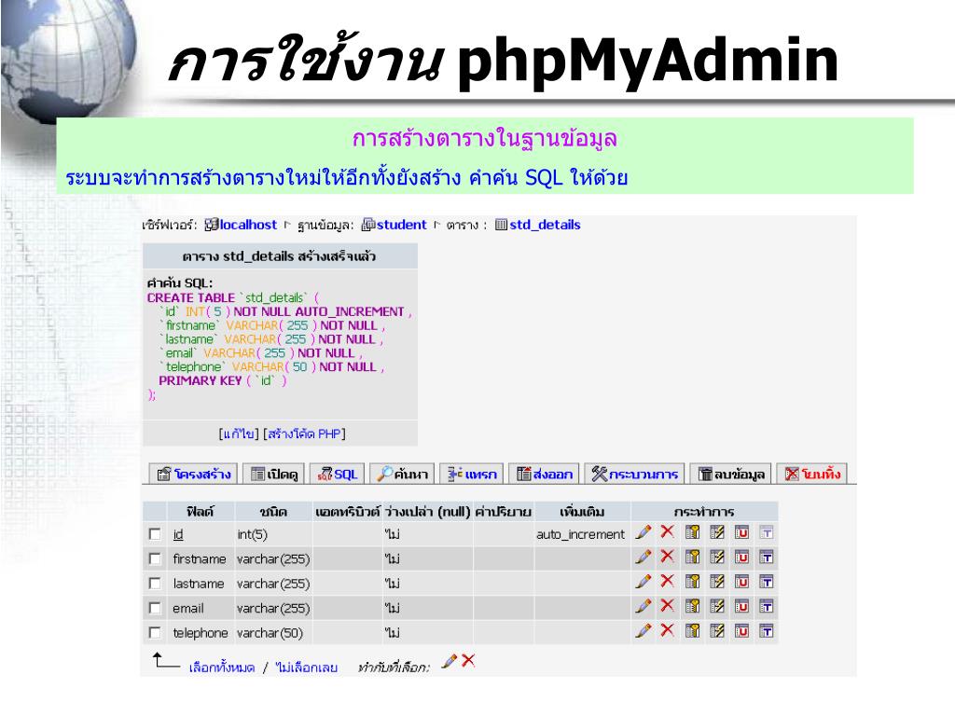Open the ส่งออก export tab
The image size is (955, 716).
pyautogui.click(x=545, y=474)
